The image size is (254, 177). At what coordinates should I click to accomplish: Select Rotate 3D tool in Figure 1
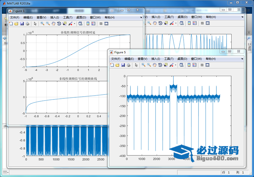click(x=59, y=24)
